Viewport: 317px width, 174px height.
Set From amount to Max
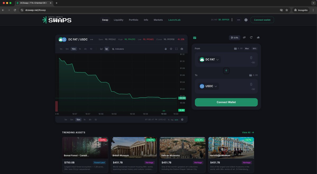pyautogui.click(x=247, y=49)
